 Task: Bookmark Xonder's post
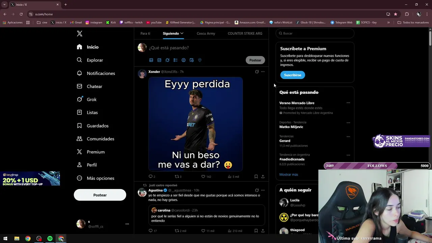click(x=256, y=177)
